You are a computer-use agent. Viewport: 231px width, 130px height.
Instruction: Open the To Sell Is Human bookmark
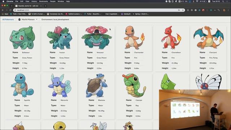36,14
